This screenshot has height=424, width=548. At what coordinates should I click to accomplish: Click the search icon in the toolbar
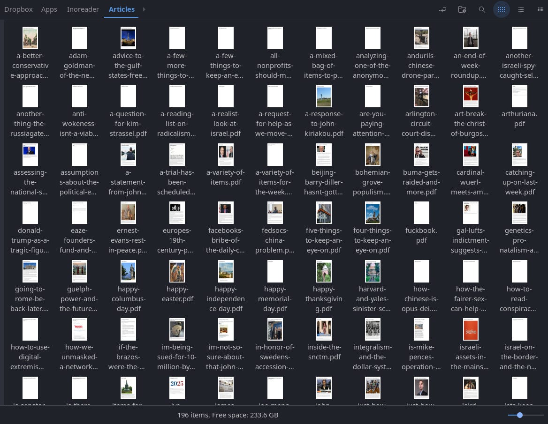(482, 9)
